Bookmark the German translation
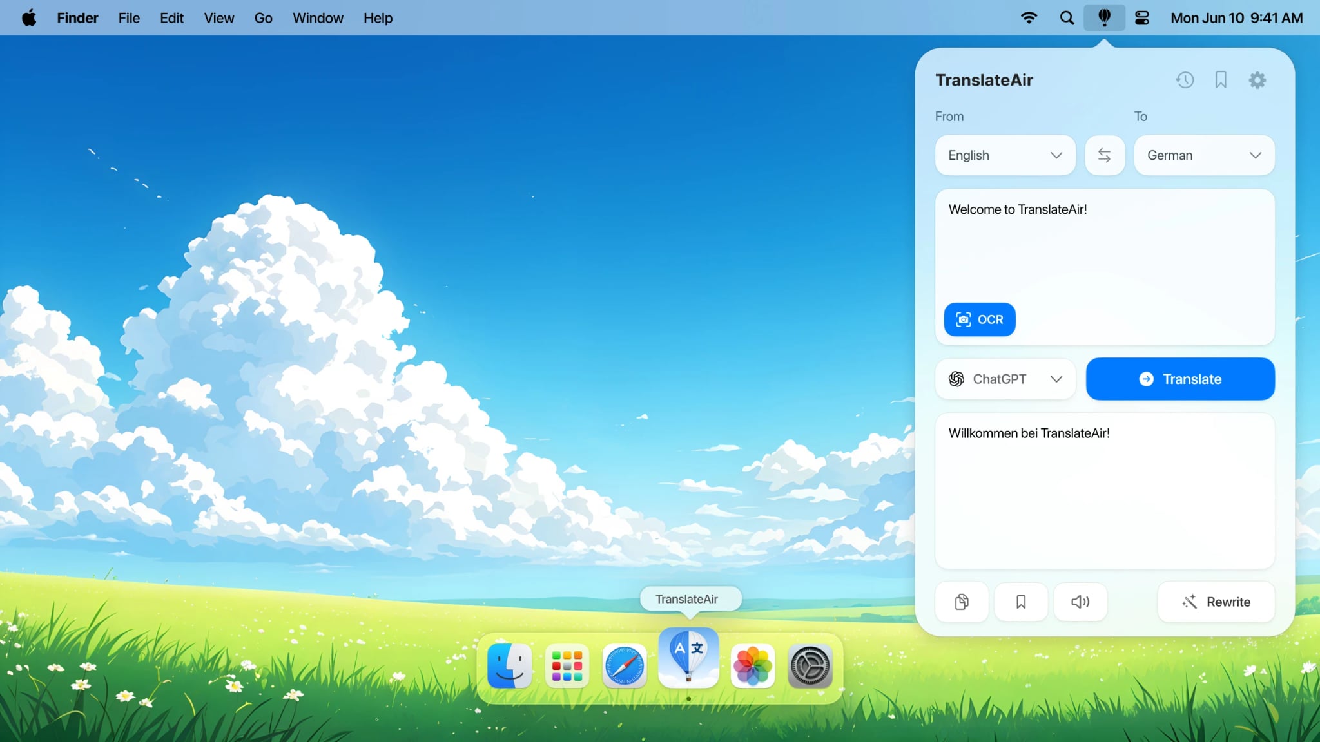The width and height of the screenshot is (1320, 742). point(1020,602)
